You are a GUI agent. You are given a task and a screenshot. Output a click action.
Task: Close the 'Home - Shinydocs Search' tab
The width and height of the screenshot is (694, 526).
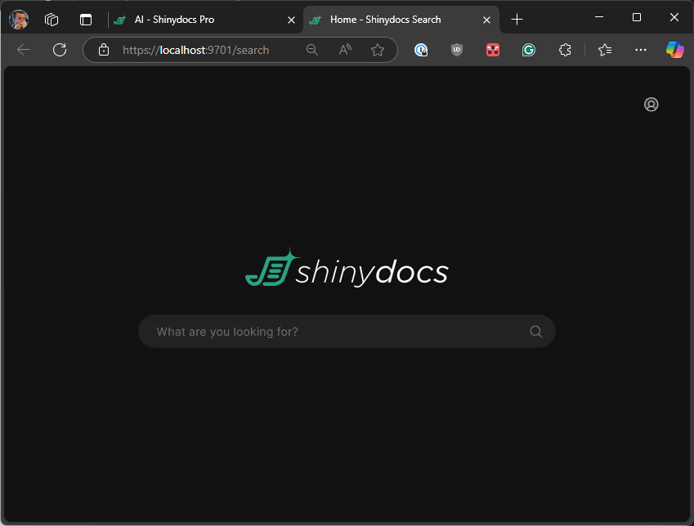click(x=487, y=20)
